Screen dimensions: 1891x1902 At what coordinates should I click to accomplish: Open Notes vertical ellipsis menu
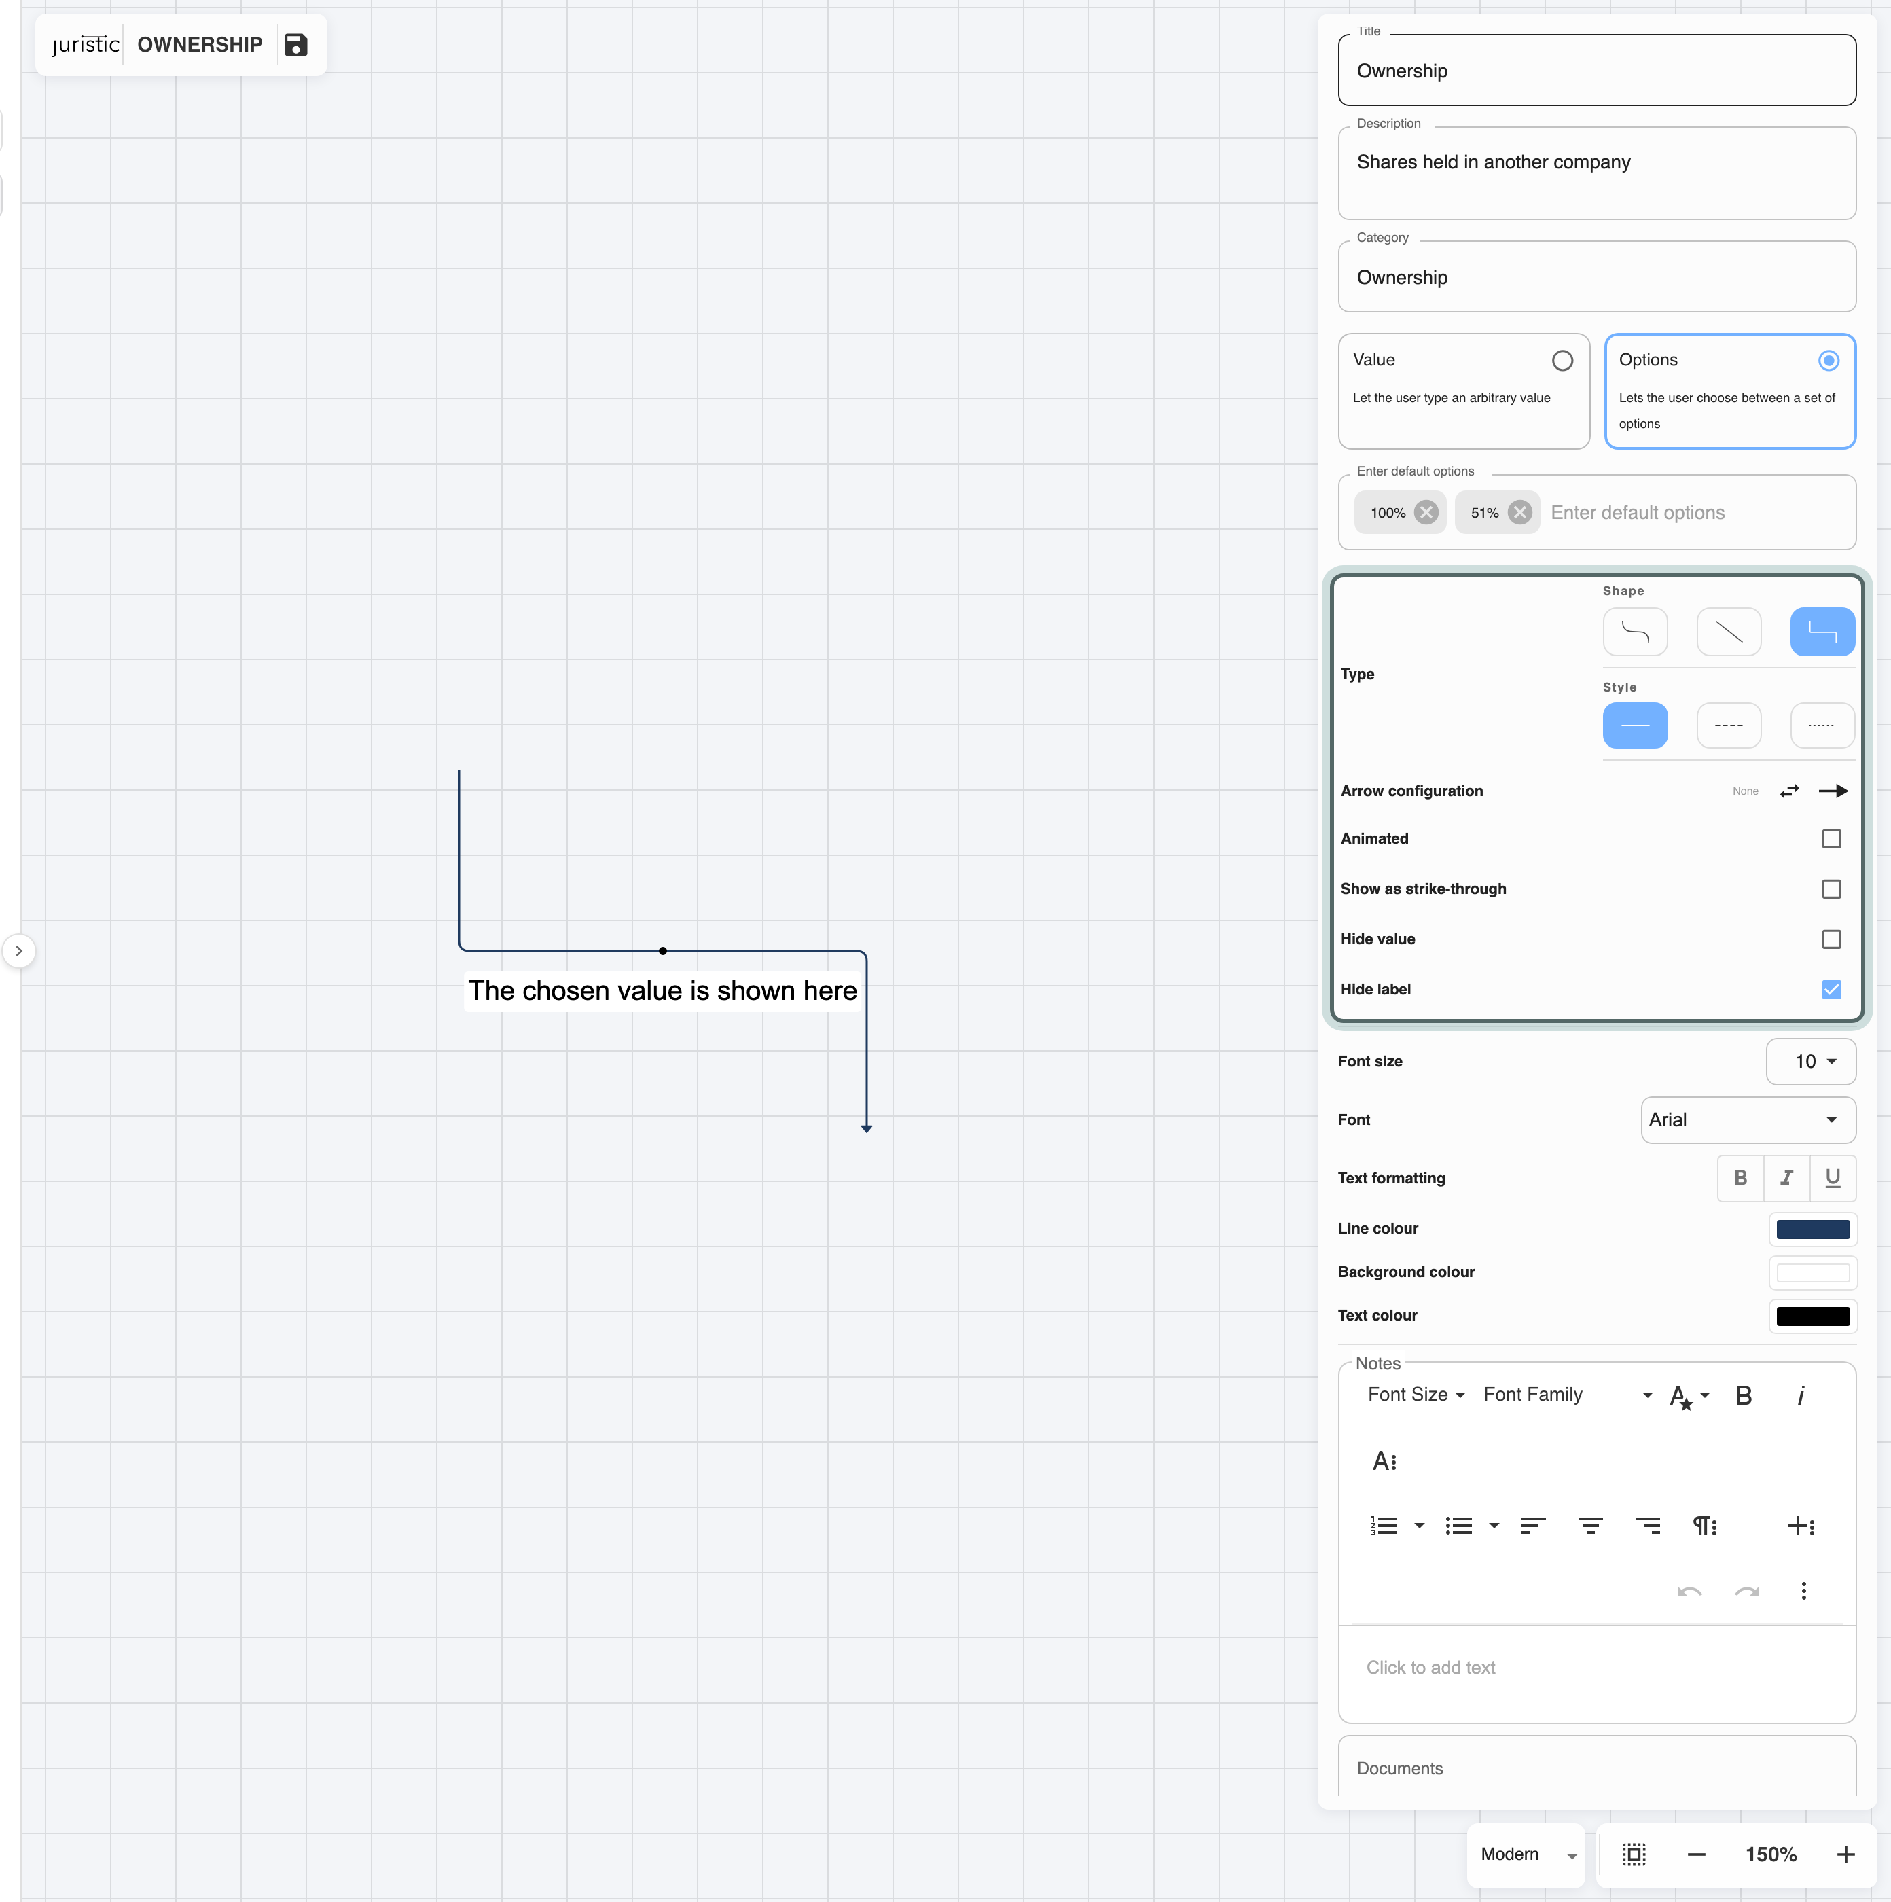(1803, 1592)
